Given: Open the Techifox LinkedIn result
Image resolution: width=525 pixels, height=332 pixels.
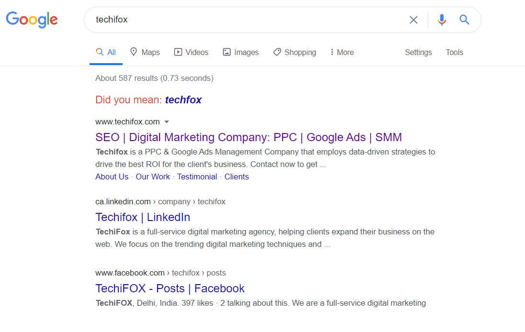Looking at the screenshot, I should tap(143, 217).
